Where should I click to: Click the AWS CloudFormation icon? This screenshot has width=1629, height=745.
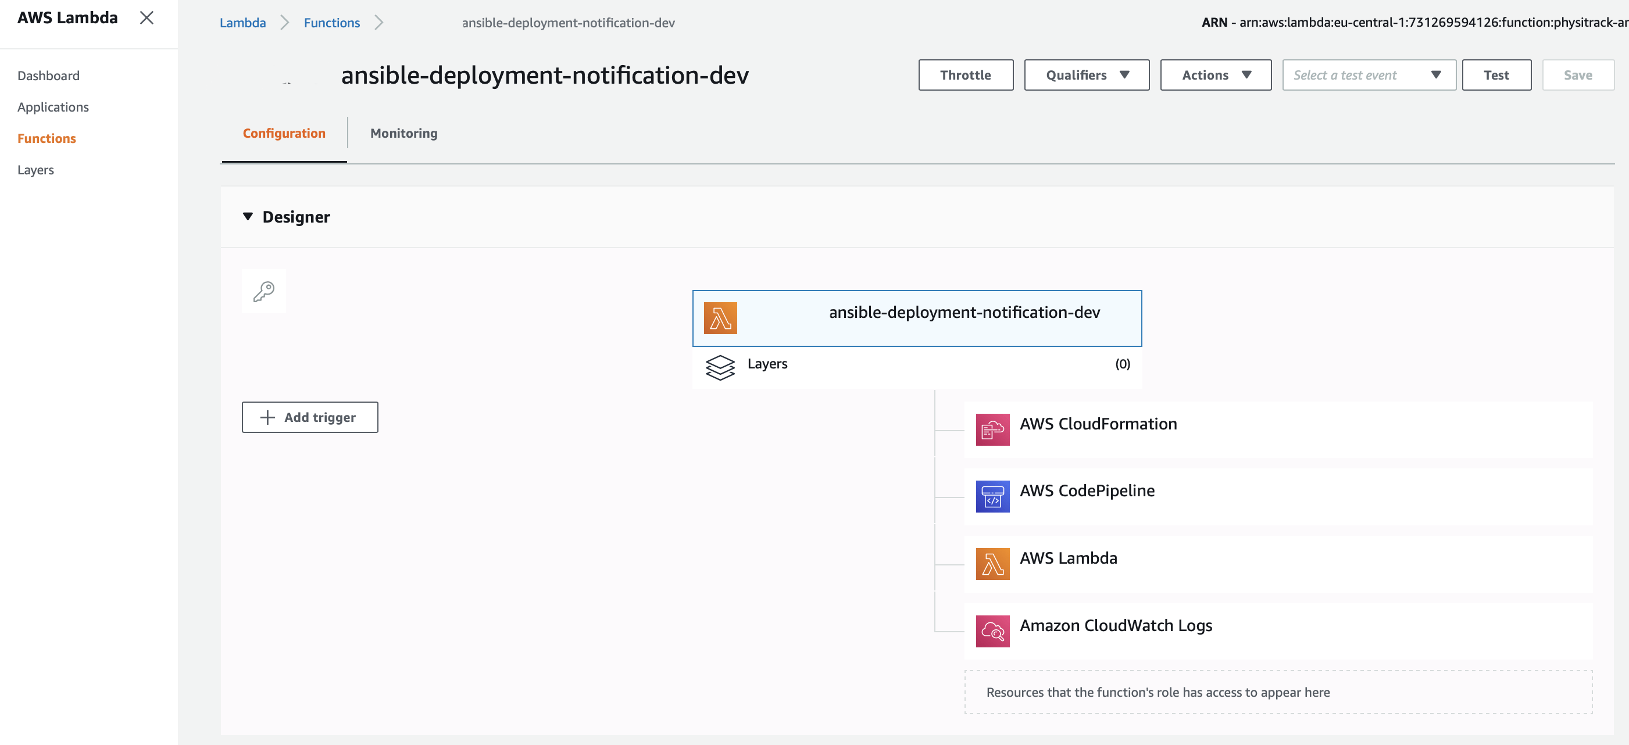pyautogui.click(x=992, y=429)
